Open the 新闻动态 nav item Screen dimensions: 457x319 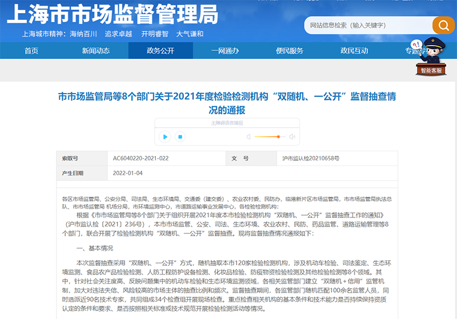pos(96,51)
